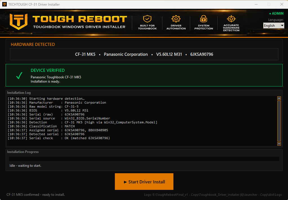Click the Logs folder path text
Viewport: 288px width, 200px height.
pos(213,195)
